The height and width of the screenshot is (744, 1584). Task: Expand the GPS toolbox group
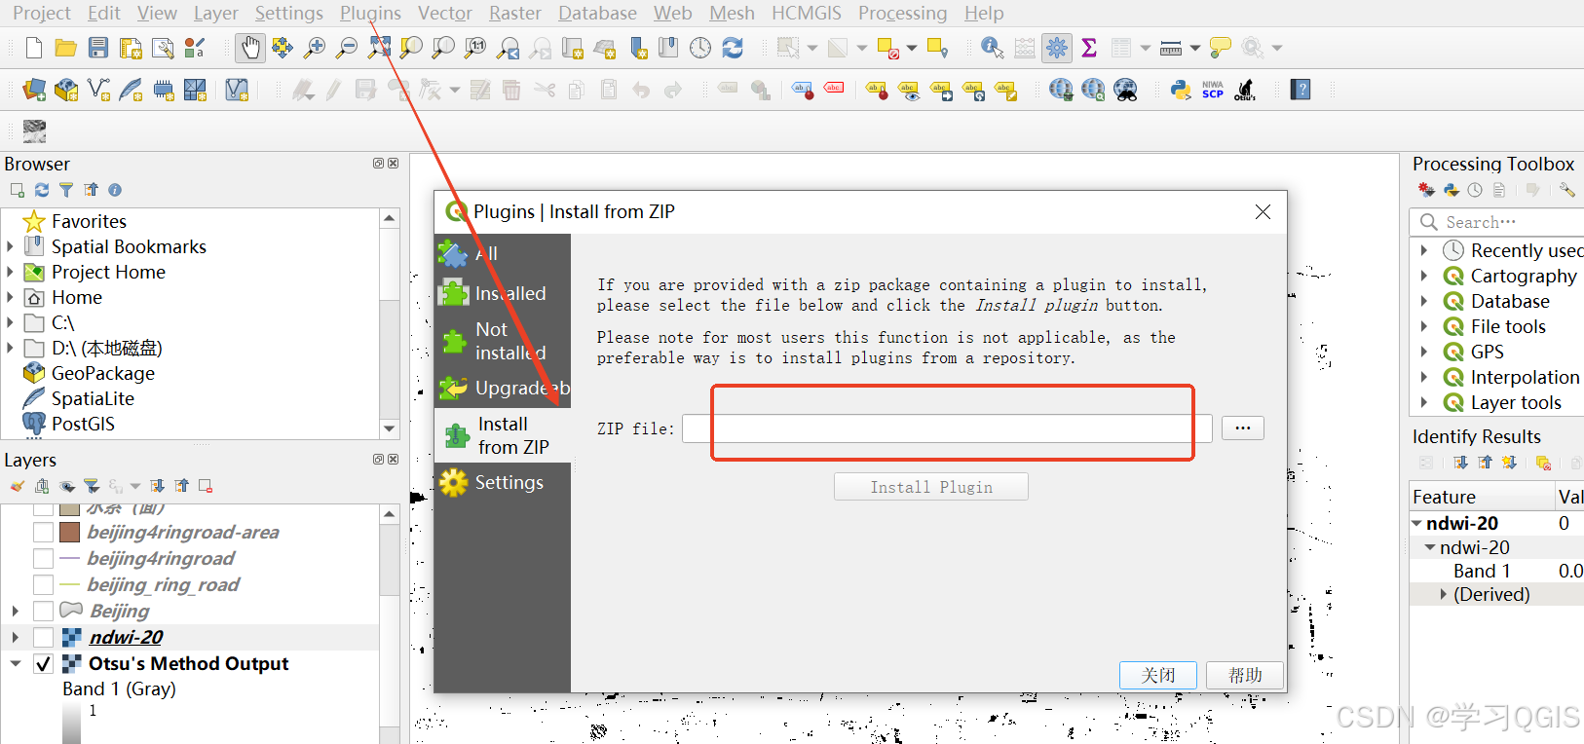(1424, 353)
